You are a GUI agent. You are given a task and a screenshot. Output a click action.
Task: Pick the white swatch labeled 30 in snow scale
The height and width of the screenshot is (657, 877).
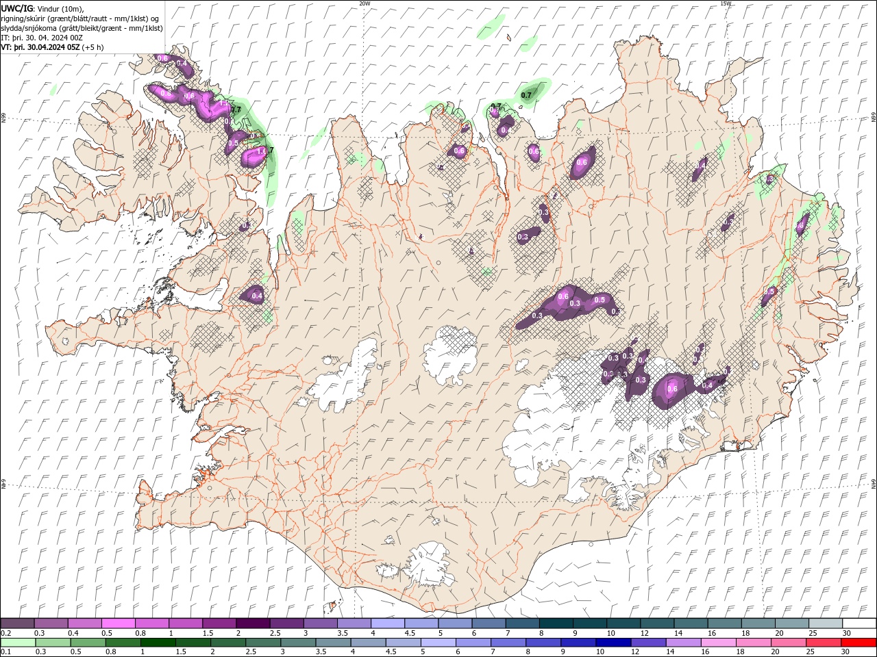click(859, 623)
